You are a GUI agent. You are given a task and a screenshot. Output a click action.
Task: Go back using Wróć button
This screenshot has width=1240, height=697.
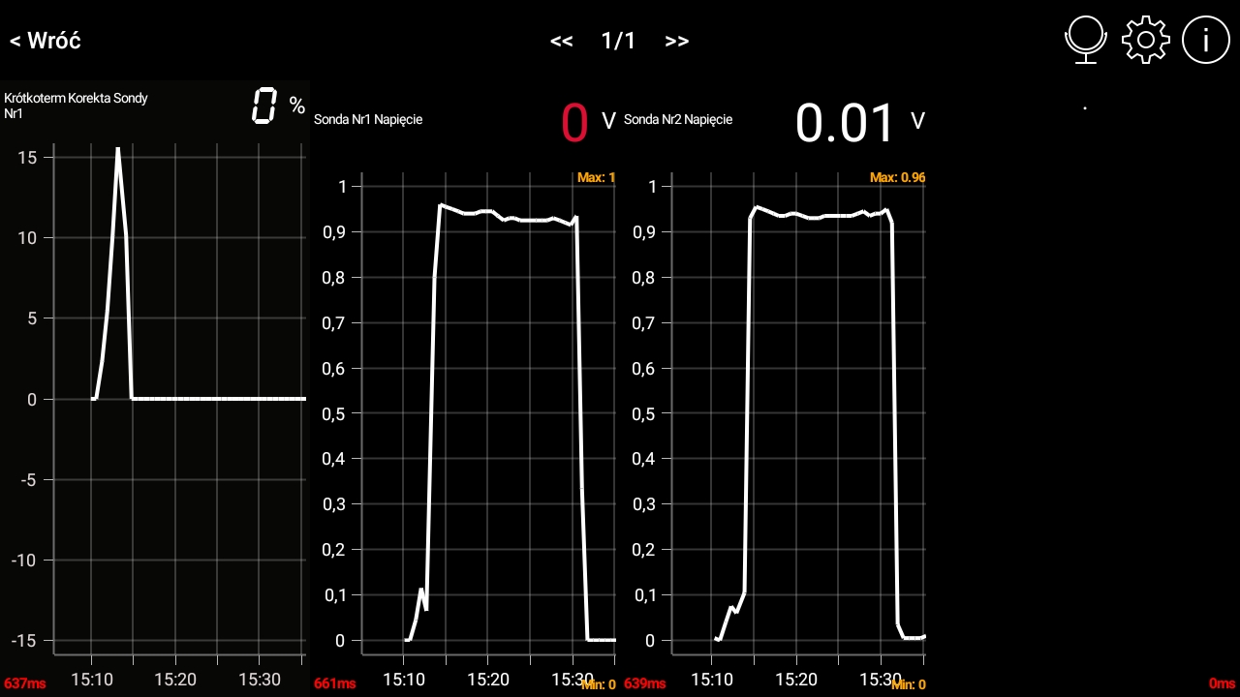[46, 41]
